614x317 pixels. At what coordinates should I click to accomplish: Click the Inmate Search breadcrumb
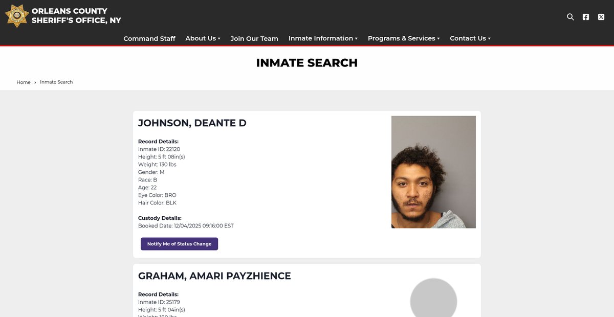pos(56,82)
